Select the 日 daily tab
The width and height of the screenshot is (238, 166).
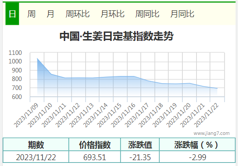[12, 14]
